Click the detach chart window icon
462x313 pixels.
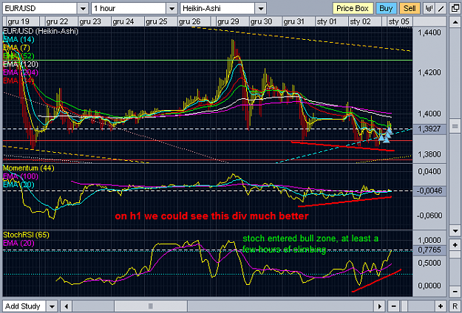pos(455,9)
